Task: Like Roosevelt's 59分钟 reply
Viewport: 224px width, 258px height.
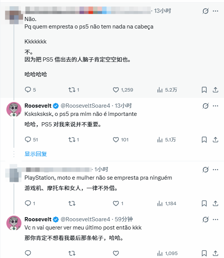Action: click(x=116, y=253)
